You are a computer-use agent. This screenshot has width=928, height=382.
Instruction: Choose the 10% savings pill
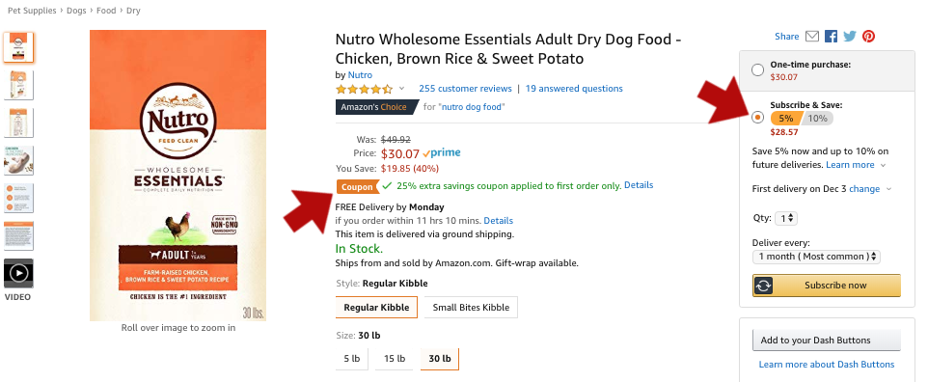pyautogui.click(x=817, y=119)
